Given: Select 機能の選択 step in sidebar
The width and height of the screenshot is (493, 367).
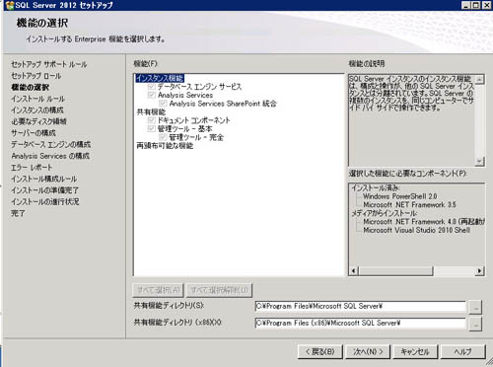Looking at the screenshot, I should point(31,88).
